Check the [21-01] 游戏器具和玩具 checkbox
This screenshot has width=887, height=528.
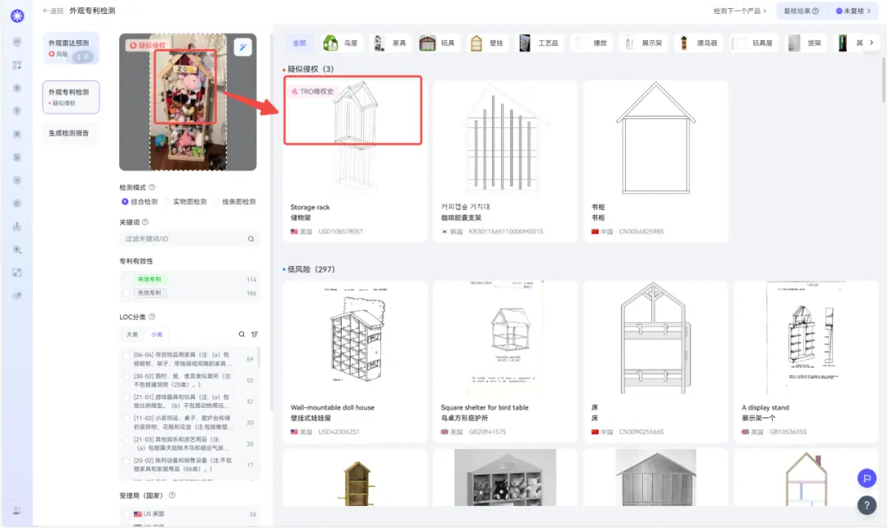(x=126, y=397)
